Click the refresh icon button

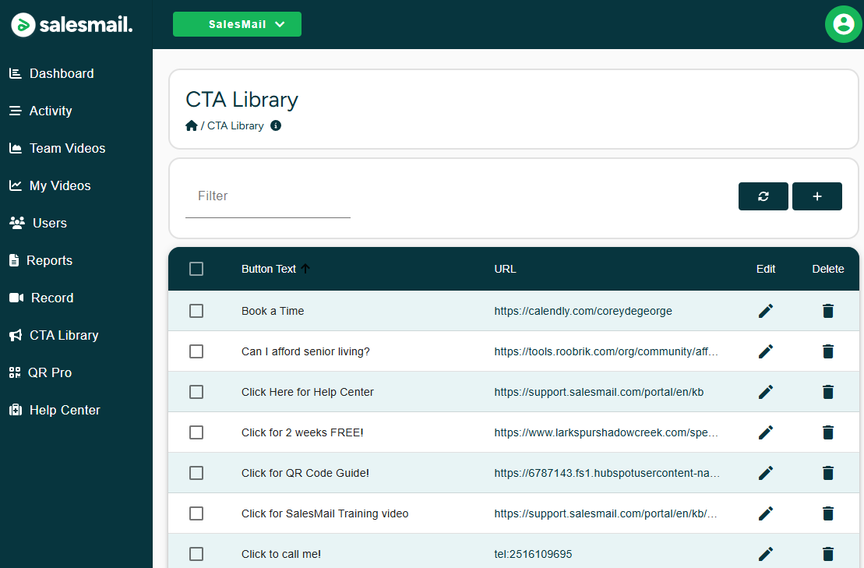(763, 196)
